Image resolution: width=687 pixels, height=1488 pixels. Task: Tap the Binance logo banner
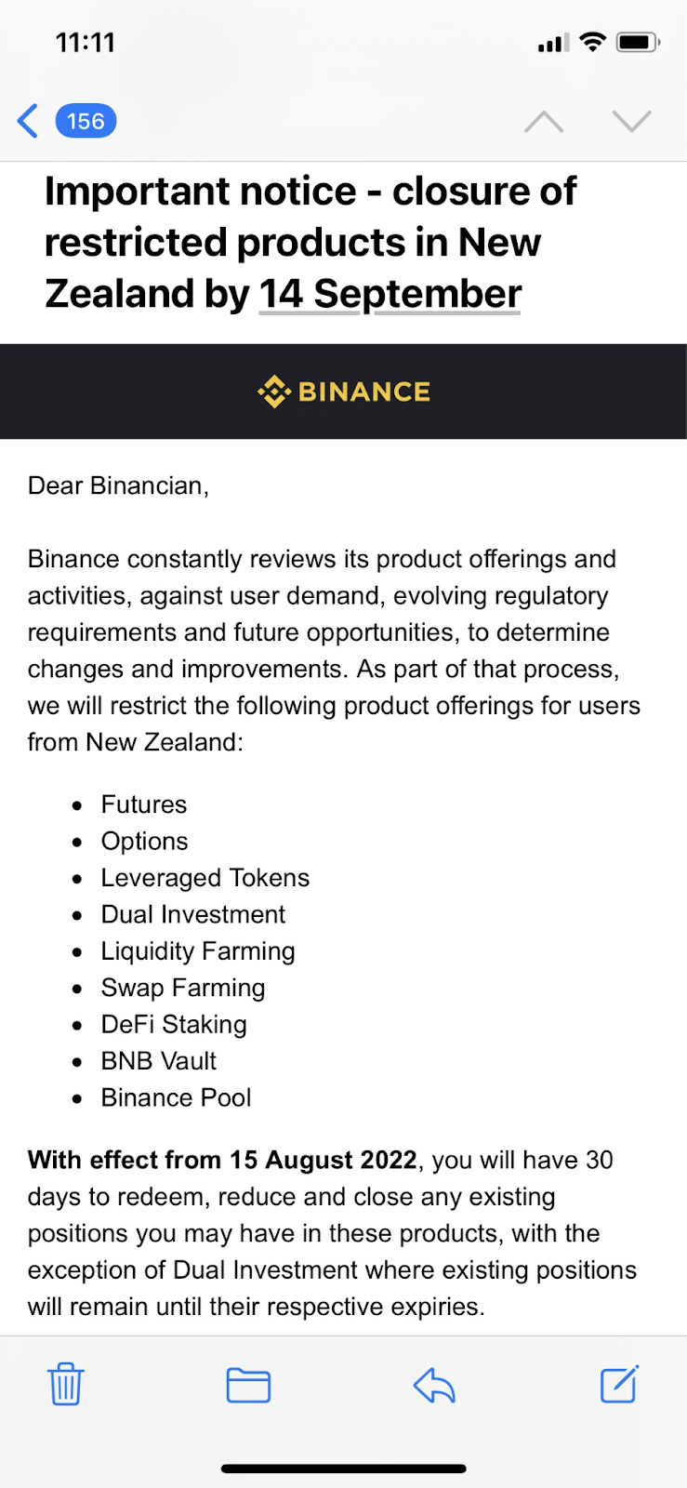(344, 392)
